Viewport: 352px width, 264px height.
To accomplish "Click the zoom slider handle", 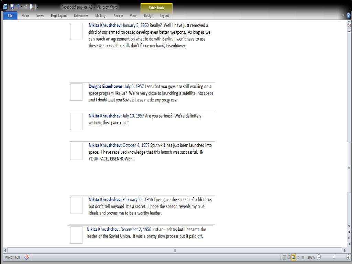I will click(334, 257).
